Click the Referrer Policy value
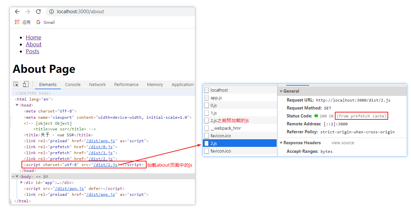Screen dimensions: 411x216 (x=357, y=132)
